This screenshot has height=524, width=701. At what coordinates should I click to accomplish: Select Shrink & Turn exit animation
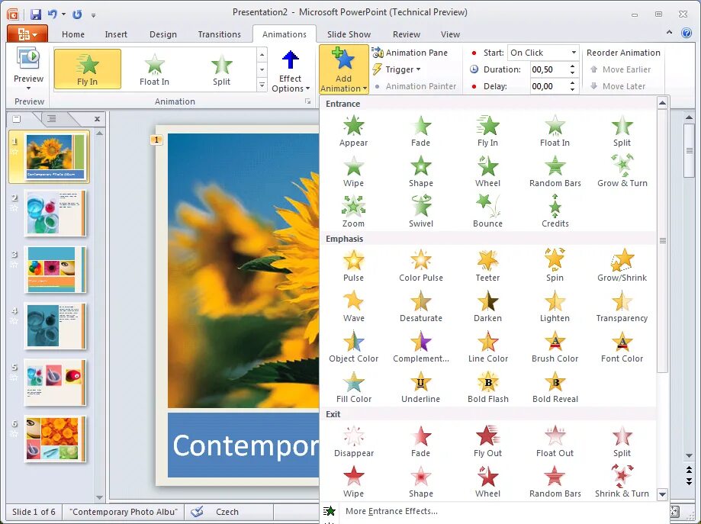click(x=622, y=482)
